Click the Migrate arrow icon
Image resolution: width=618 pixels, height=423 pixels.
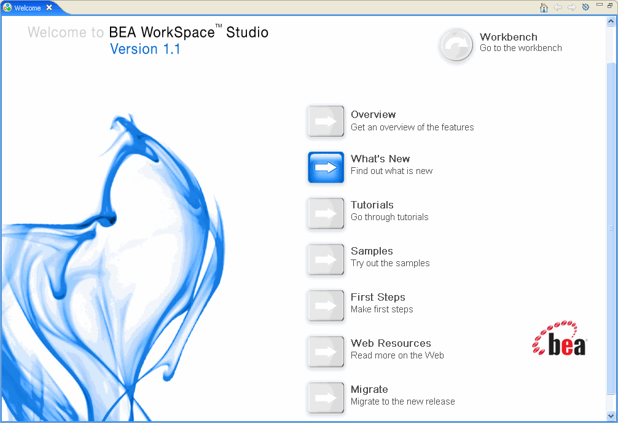[x=326, y=398]
